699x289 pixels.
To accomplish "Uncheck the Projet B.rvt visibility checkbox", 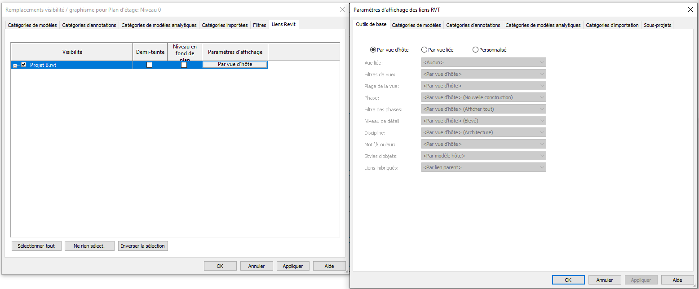I will (x=24, y=65).
